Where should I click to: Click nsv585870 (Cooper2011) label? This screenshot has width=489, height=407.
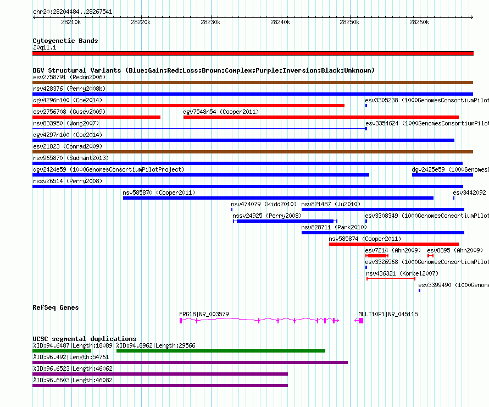tap(159, 193)
